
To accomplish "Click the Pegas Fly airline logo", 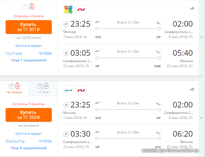I will 68,90.
